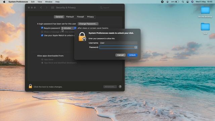The image size is (215, 121).
Task: Click the Search field in preferences window
Action: [x=111, y=7]
